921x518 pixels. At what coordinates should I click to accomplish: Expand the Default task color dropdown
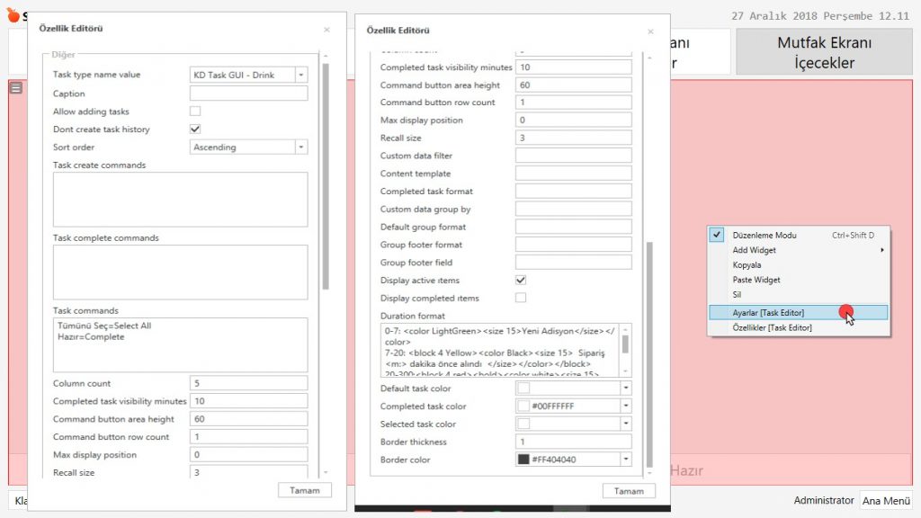point(625,388)
